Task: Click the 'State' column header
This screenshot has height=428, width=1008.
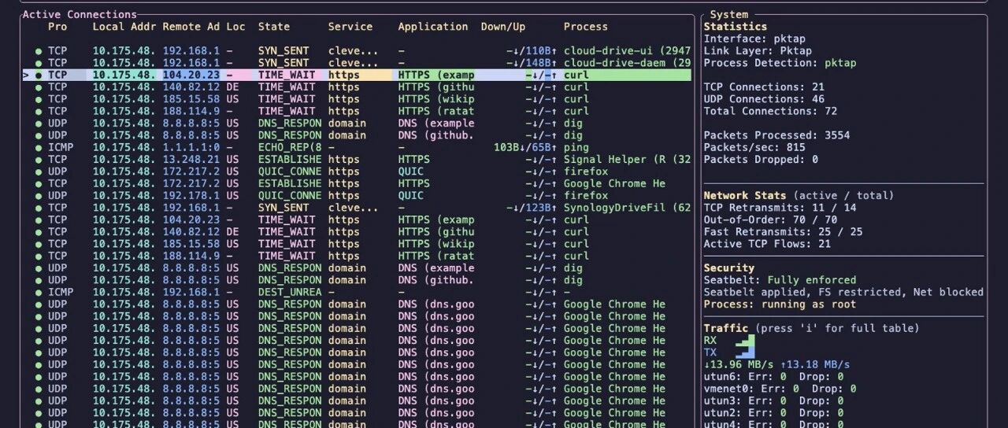Action: (x=274, y=27)
